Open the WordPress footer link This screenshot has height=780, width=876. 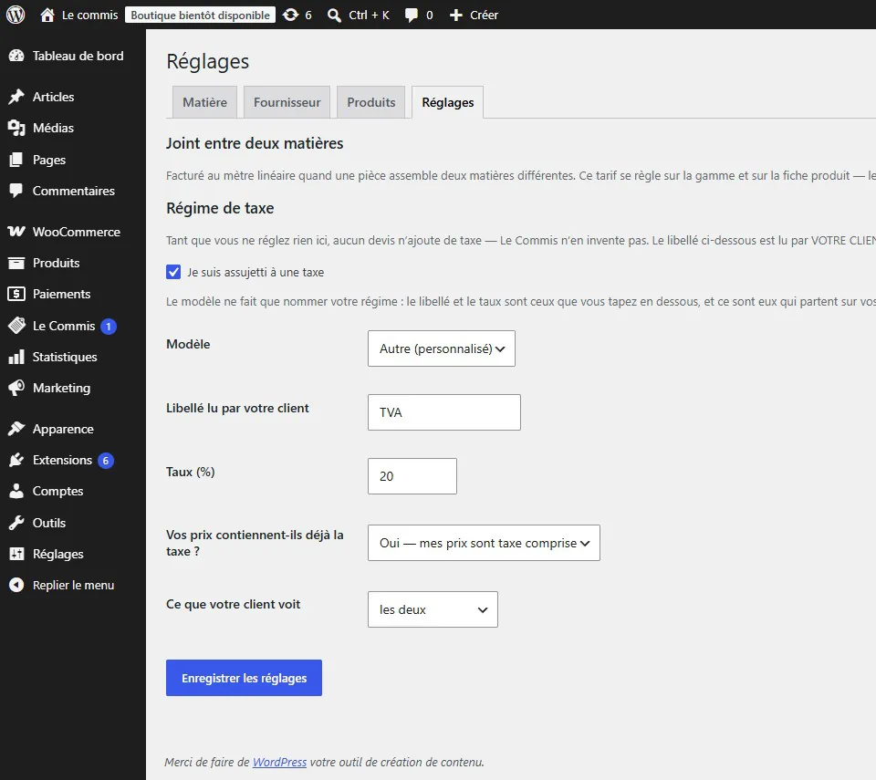[279, 762]
